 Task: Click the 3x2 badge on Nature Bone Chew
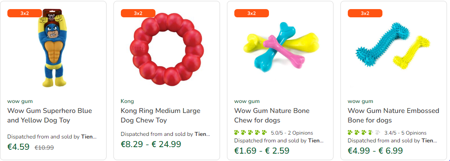click(251, 13)
